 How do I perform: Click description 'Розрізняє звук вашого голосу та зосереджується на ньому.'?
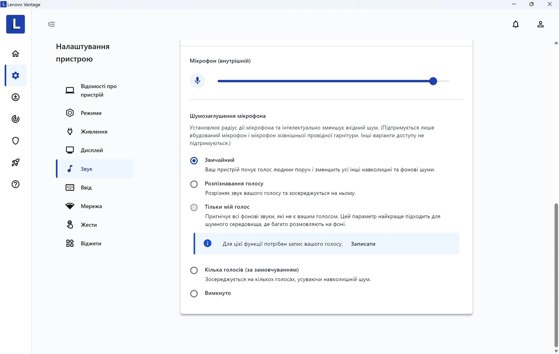pos(280,193)
